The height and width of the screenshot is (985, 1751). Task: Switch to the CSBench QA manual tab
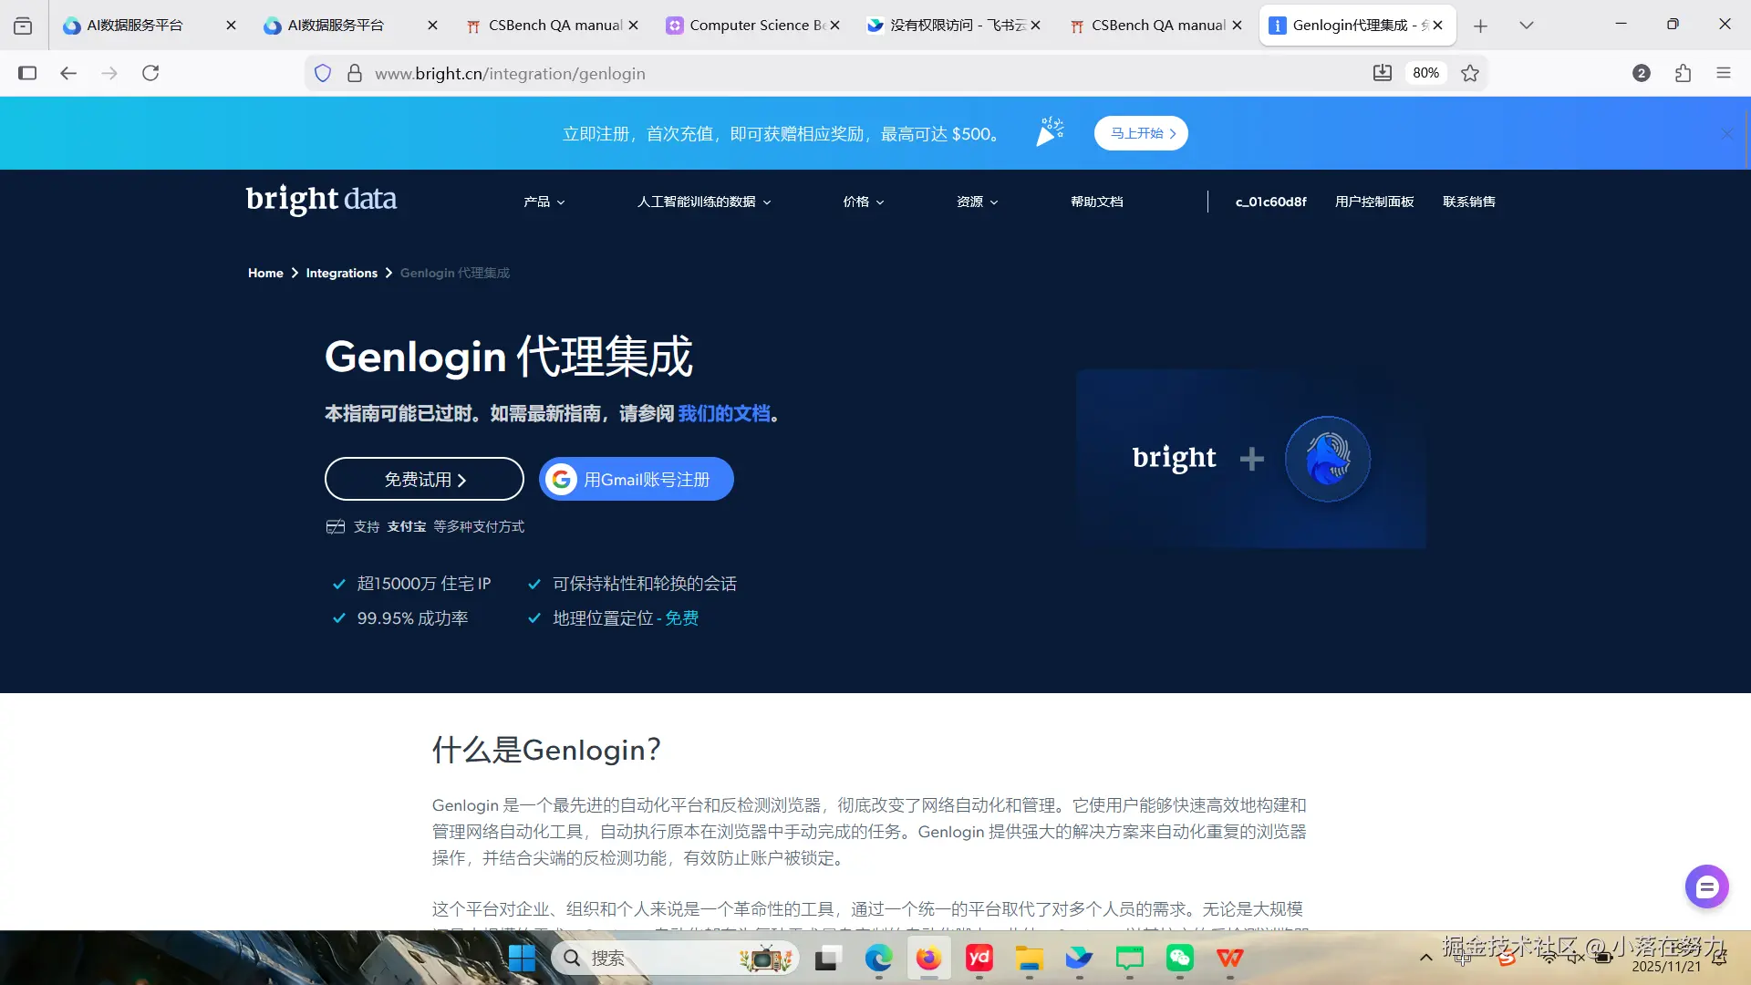click(547, 25)
